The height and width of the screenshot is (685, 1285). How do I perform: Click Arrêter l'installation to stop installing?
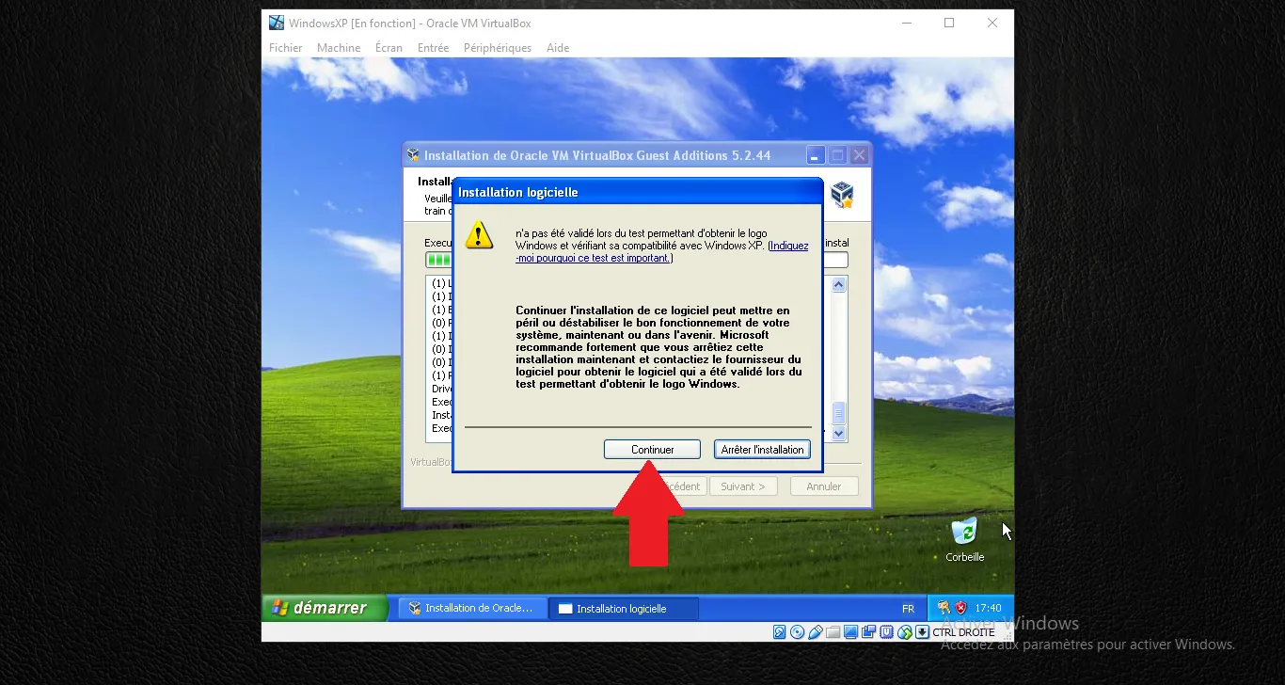coord(762,449)
